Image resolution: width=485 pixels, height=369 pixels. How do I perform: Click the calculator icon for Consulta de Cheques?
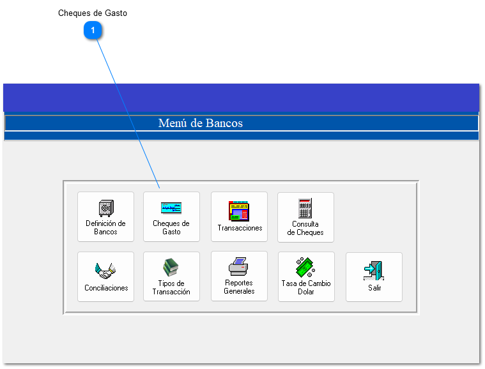point(305,208)
